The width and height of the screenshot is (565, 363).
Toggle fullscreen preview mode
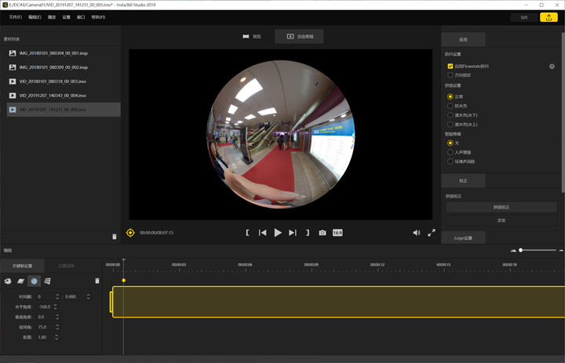coord(432,233)
